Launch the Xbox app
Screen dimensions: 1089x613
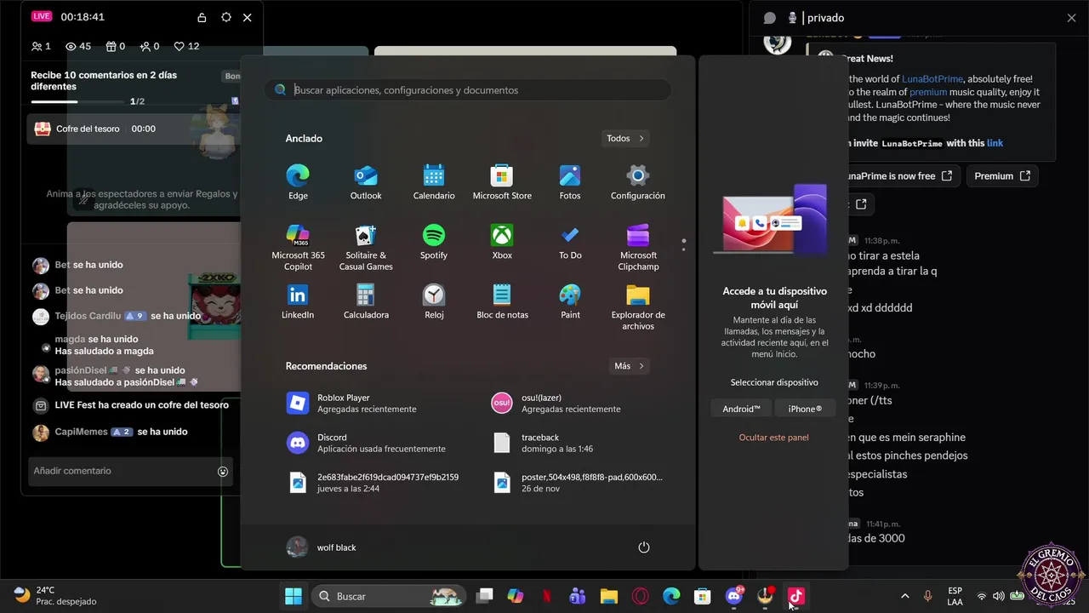pos(502,242)
